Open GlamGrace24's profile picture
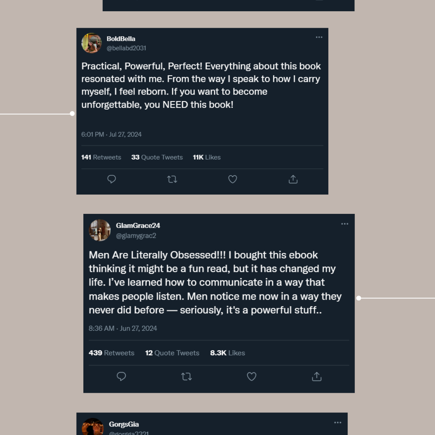The height and width of the screenshot is (435, 435). pos(99,230)
